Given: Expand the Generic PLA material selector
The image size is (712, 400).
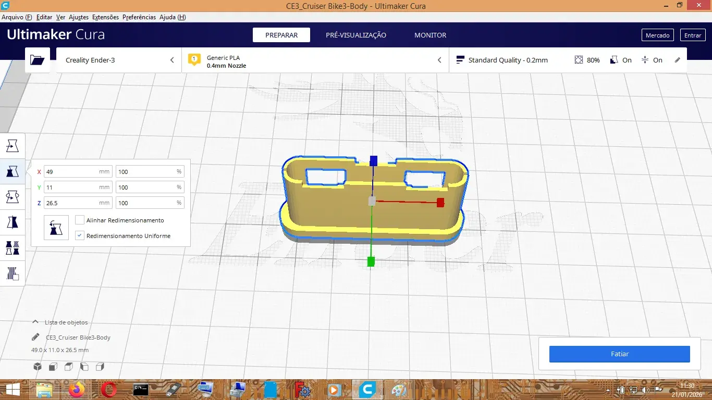Looking at the screenshot, I should pyautogui.click(x=315, y=60).
